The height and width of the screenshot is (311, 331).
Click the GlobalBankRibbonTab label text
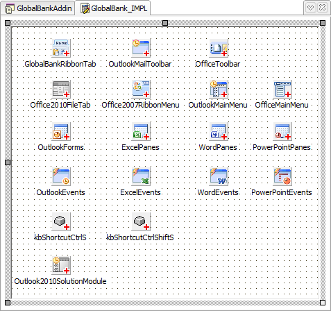click(60, 64)
